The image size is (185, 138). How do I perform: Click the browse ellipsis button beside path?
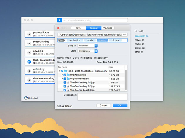pos(125,35)
